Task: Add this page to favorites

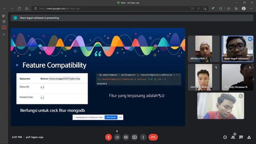Action: click(205, 8)
